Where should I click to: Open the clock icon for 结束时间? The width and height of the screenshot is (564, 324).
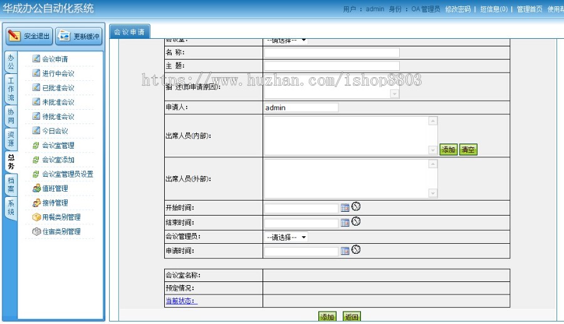(x=356, y=221)
